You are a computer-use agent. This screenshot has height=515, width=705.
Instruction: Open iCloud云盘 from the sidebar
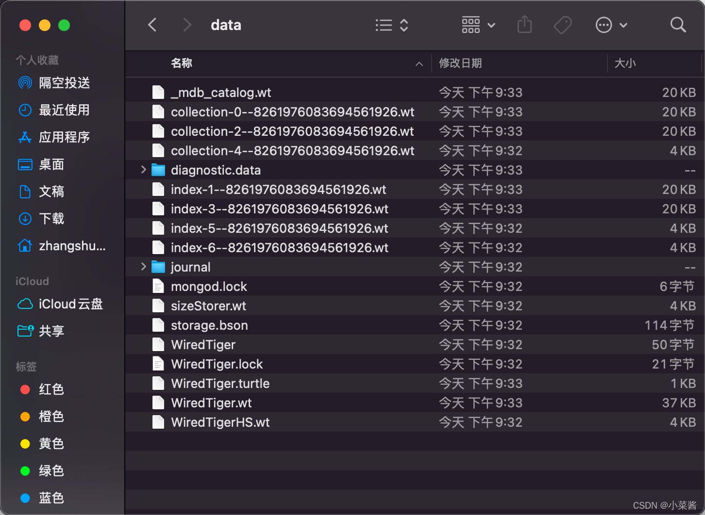click(70, 304)
